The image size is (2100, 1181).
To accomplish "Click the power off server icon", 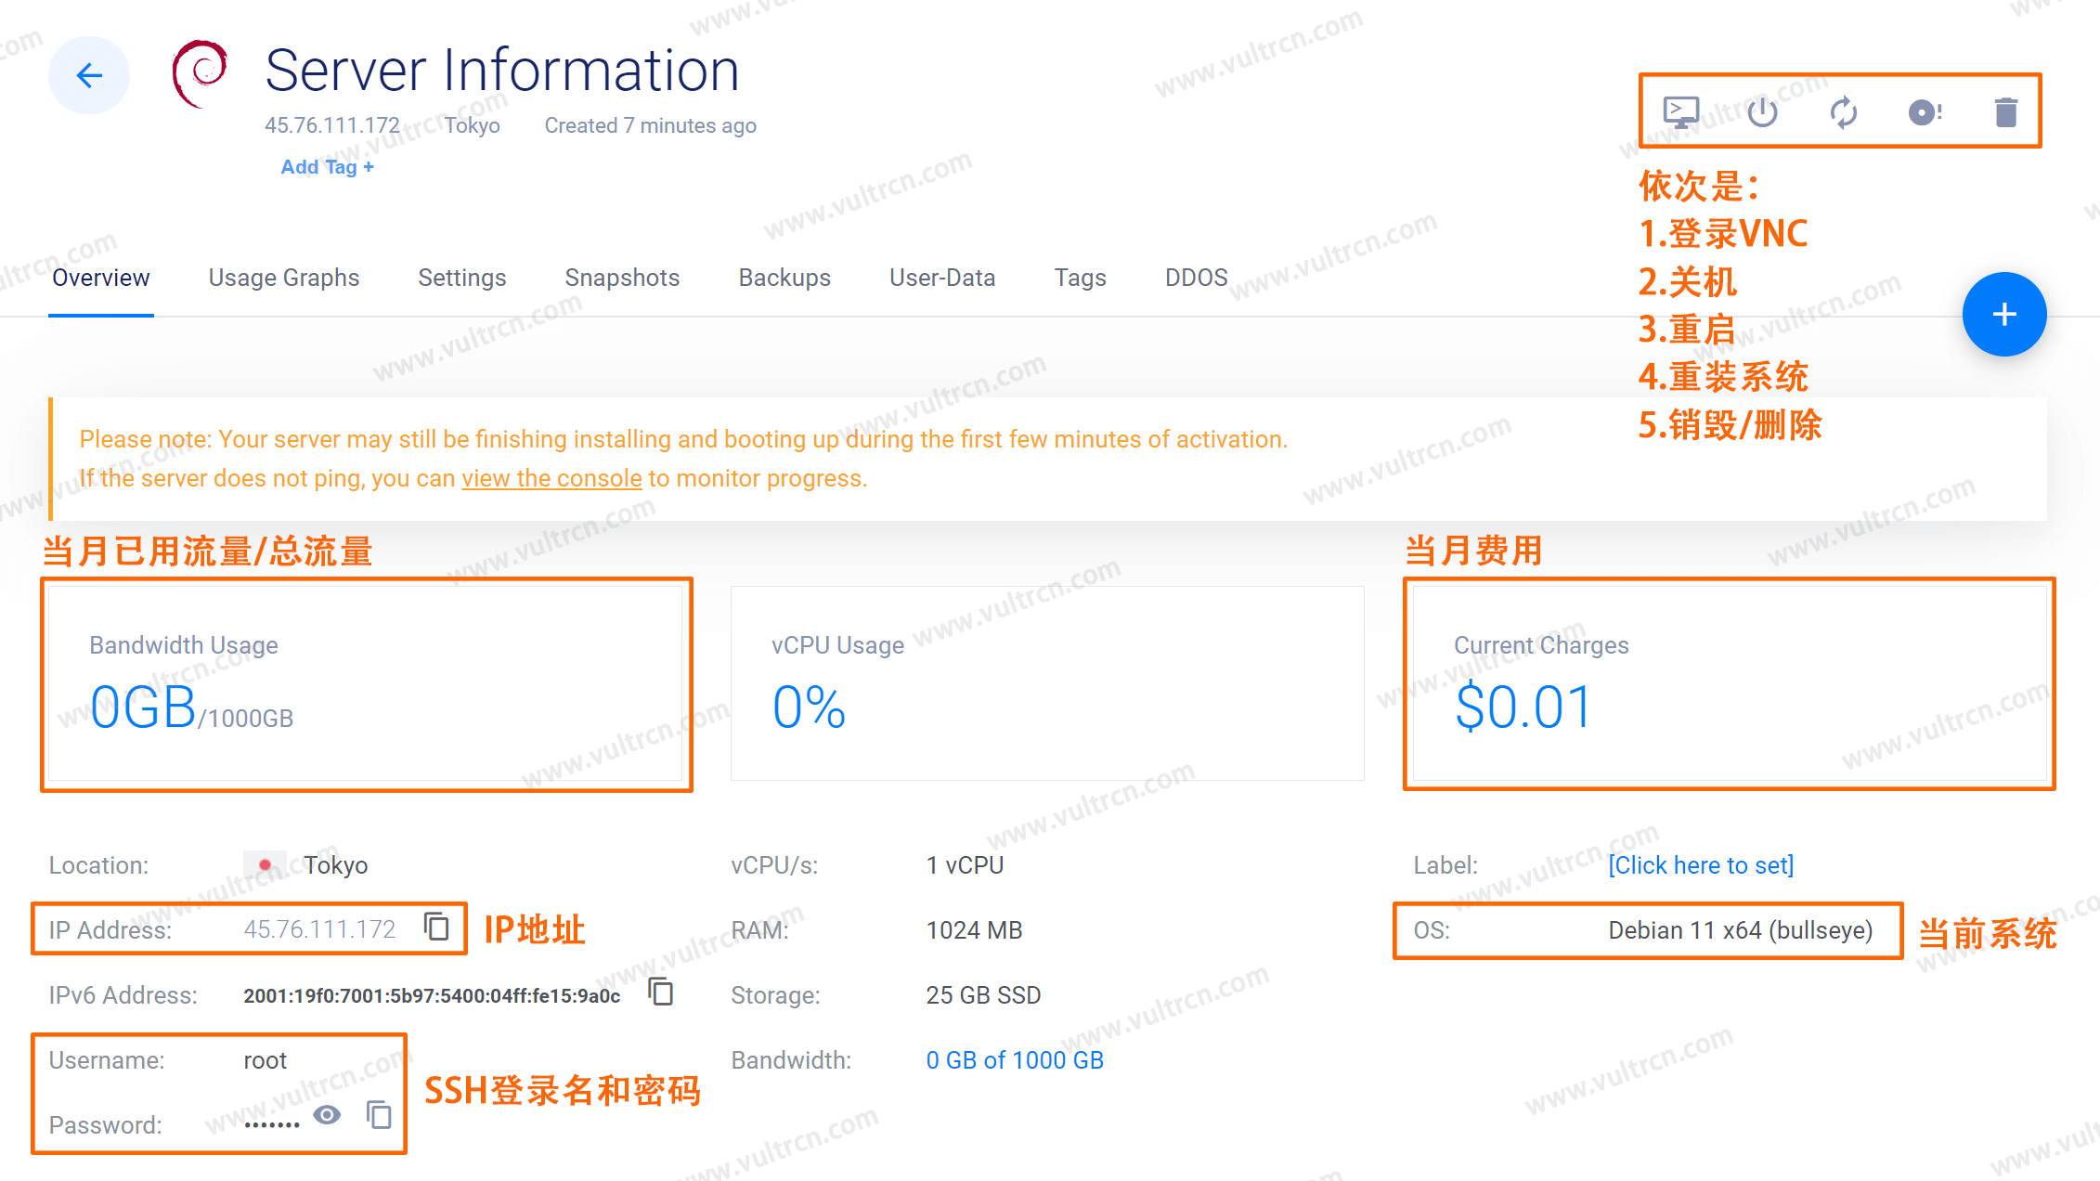I will pyautogui.click(x=1762, y=112).
